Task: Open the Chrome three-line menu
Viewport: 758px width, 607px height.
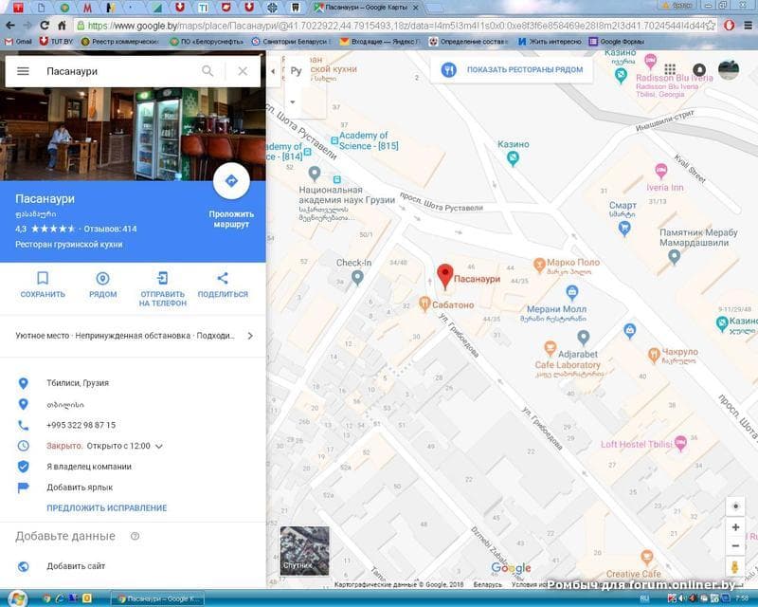Action: [748, 26]
